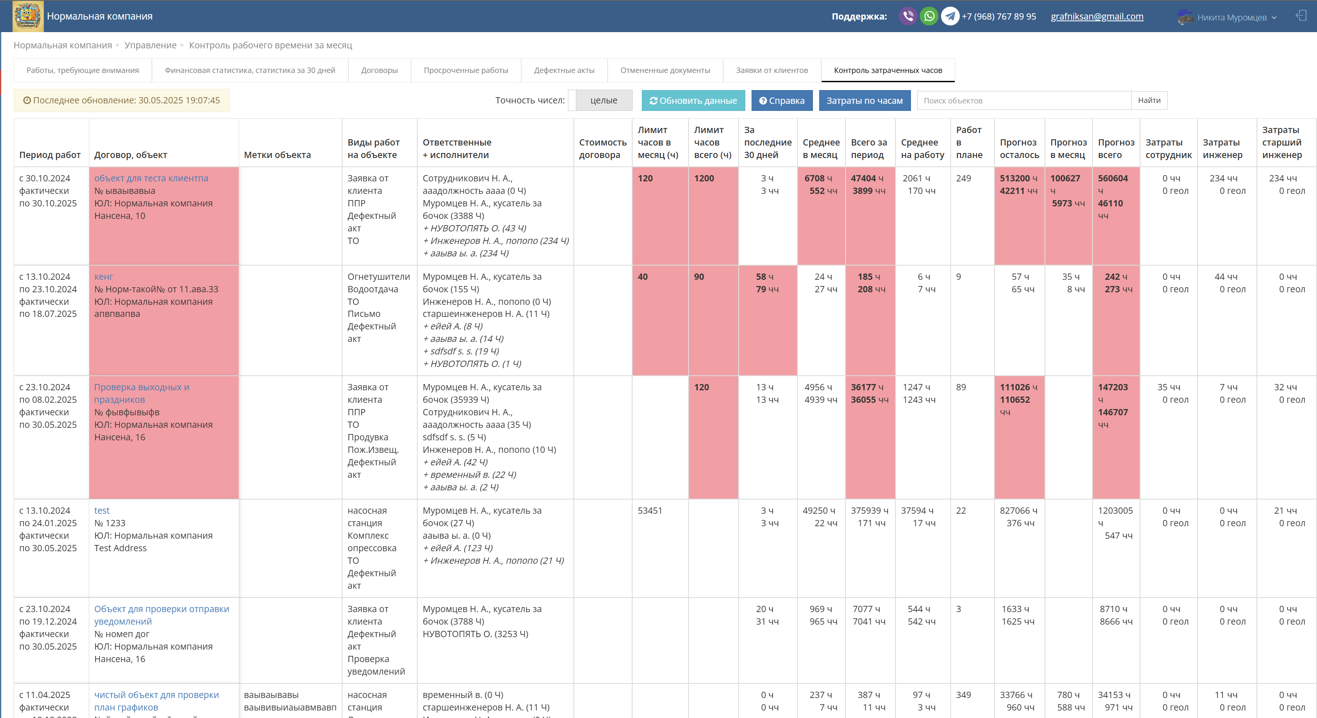Click the logout icon in header
Viewport: 1317px width, 718px height.
[x=1301, y=16]
